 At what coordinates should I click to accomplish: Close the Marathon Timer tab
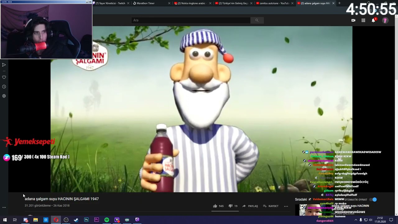coord(169,3)
